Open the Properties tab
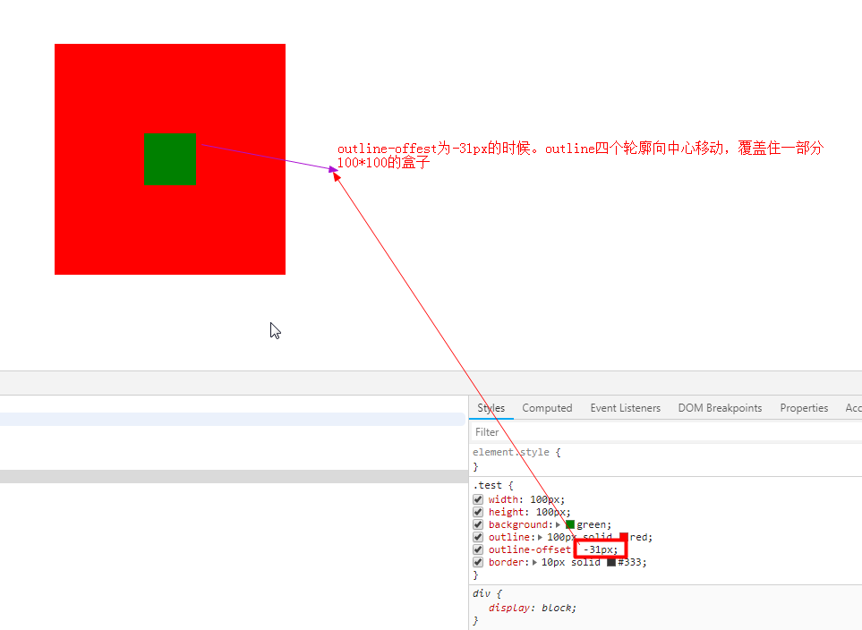862x630 pixels. 803,408
